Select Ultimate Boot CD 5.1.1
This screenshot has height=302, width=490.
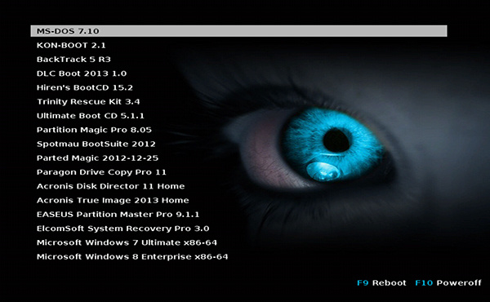coord(91,116)
